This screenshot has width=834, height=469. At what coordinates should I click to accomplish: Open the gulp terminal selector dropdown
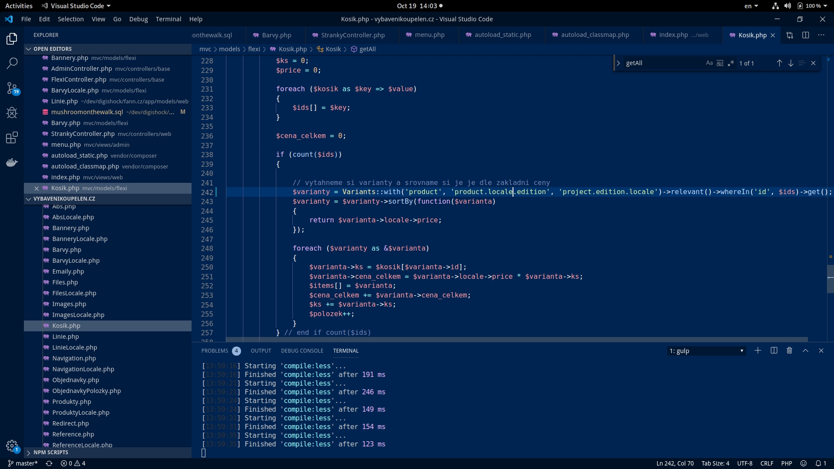(706, 351)
